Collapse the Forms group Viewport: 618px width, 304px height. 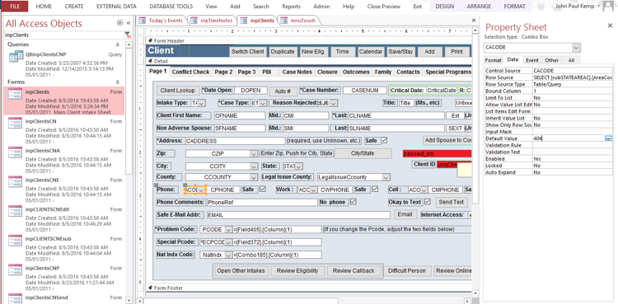tap(117, 82)
